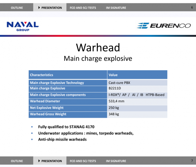This screenshot has height=167, width=196.
Task: Click the Warhead Diameter row label
Action: point(68,102)
